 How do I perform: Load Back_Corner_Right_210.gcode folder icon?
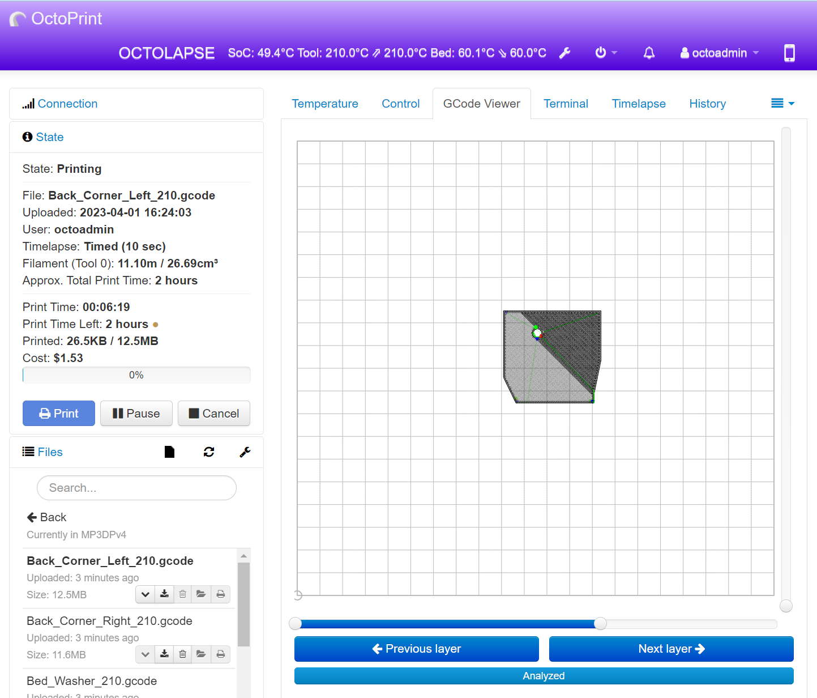(x=201, y=654)
